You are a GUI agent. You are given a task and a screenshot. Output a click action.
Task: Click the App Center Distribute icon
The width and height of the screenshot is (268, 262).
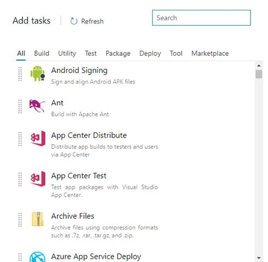[38, 138]
